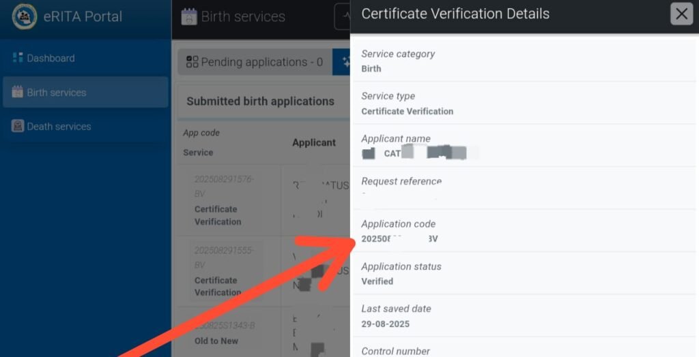Click the Verified application status value
The image size is (699, 357).
[x=377, y=281]
